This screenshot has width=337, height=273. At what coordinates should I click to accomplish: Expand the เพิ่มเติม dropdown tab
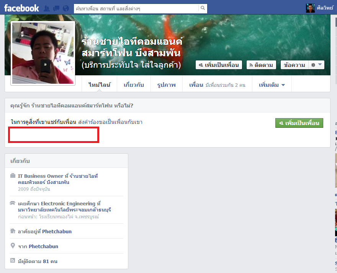point(272,85)
